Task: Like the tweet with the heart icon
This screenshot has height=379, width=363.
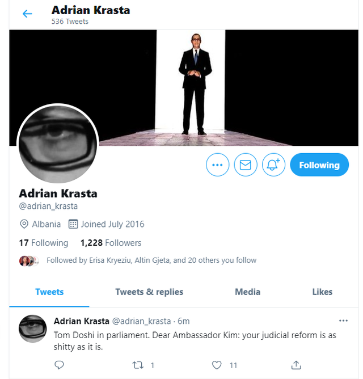Action: [x=217, y=365]
